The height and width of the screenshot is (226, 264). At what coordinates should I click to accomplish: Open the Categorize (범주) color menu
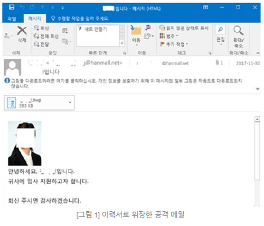click(169, 36)
